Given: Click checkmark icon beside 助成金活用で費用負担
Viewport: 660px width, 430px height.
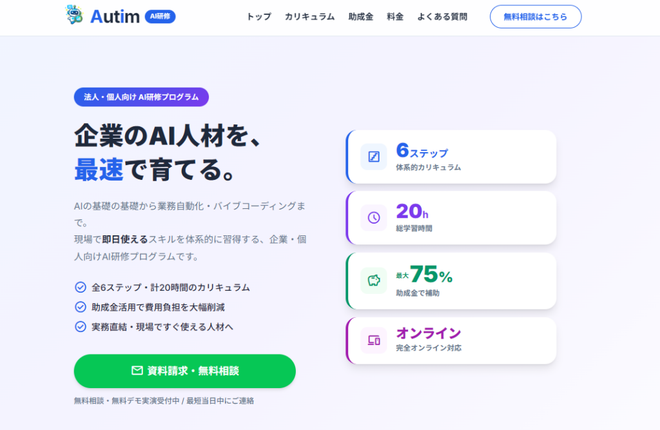Looking at the screenshot, I should point(81,307).
